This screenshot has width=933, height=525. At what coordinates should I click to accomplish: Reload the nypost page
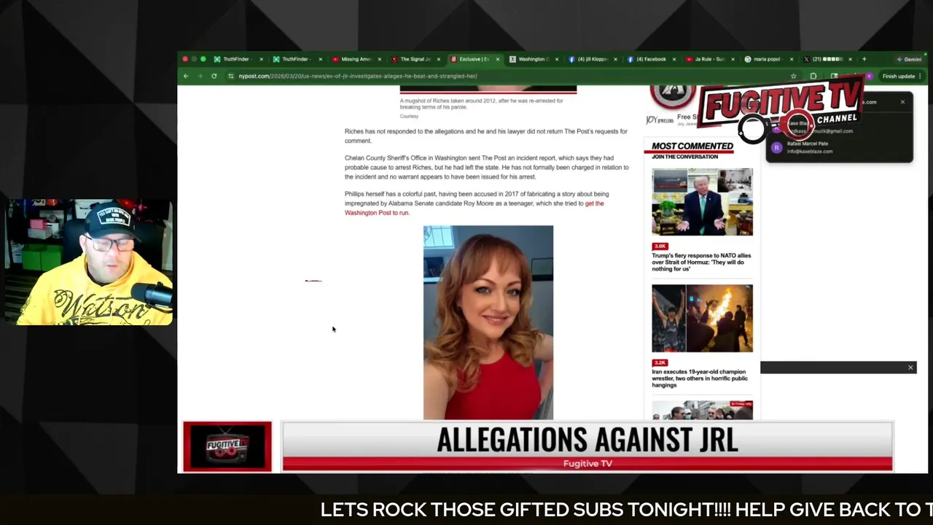(214, 76)
